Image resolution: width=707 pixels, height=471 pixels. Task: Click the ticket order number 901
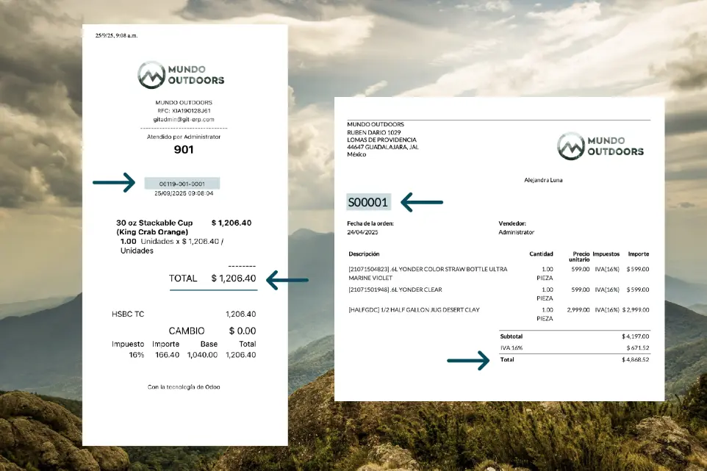coord(184,150)
